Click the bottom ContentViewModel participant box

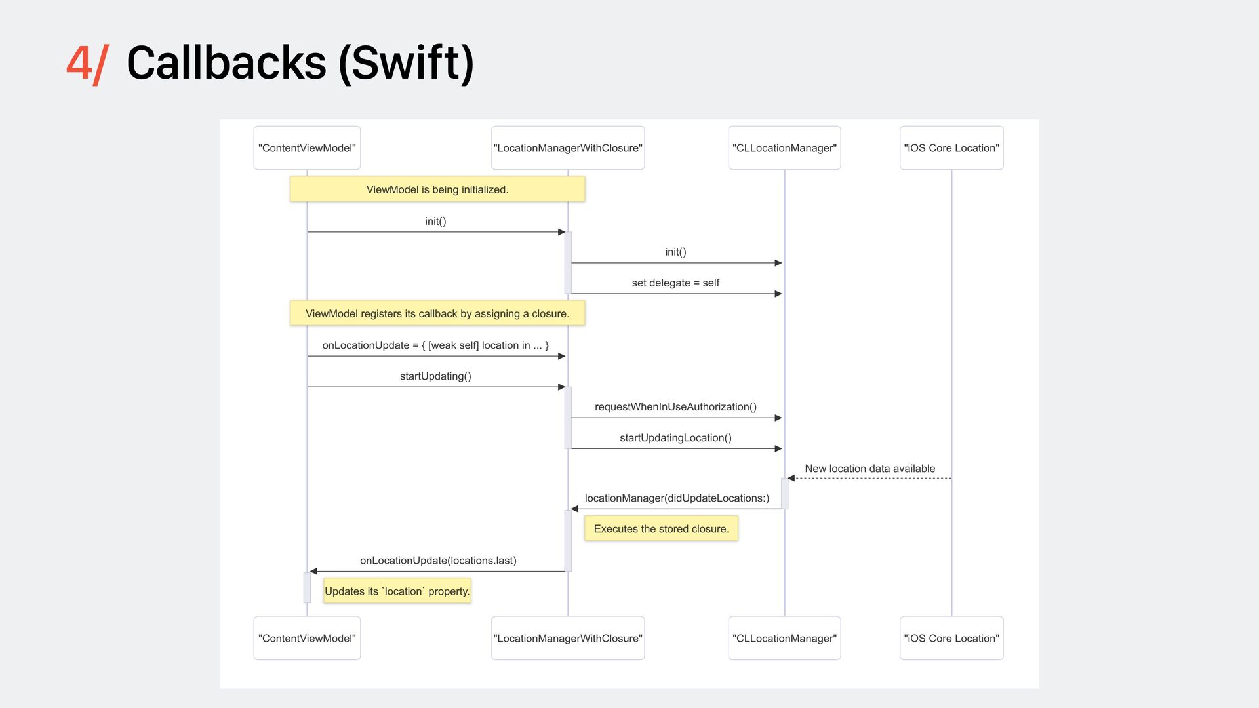coord(307,638)
